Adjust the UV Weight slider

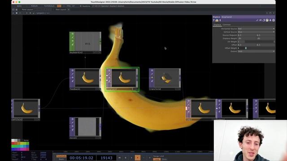(256, 42)
